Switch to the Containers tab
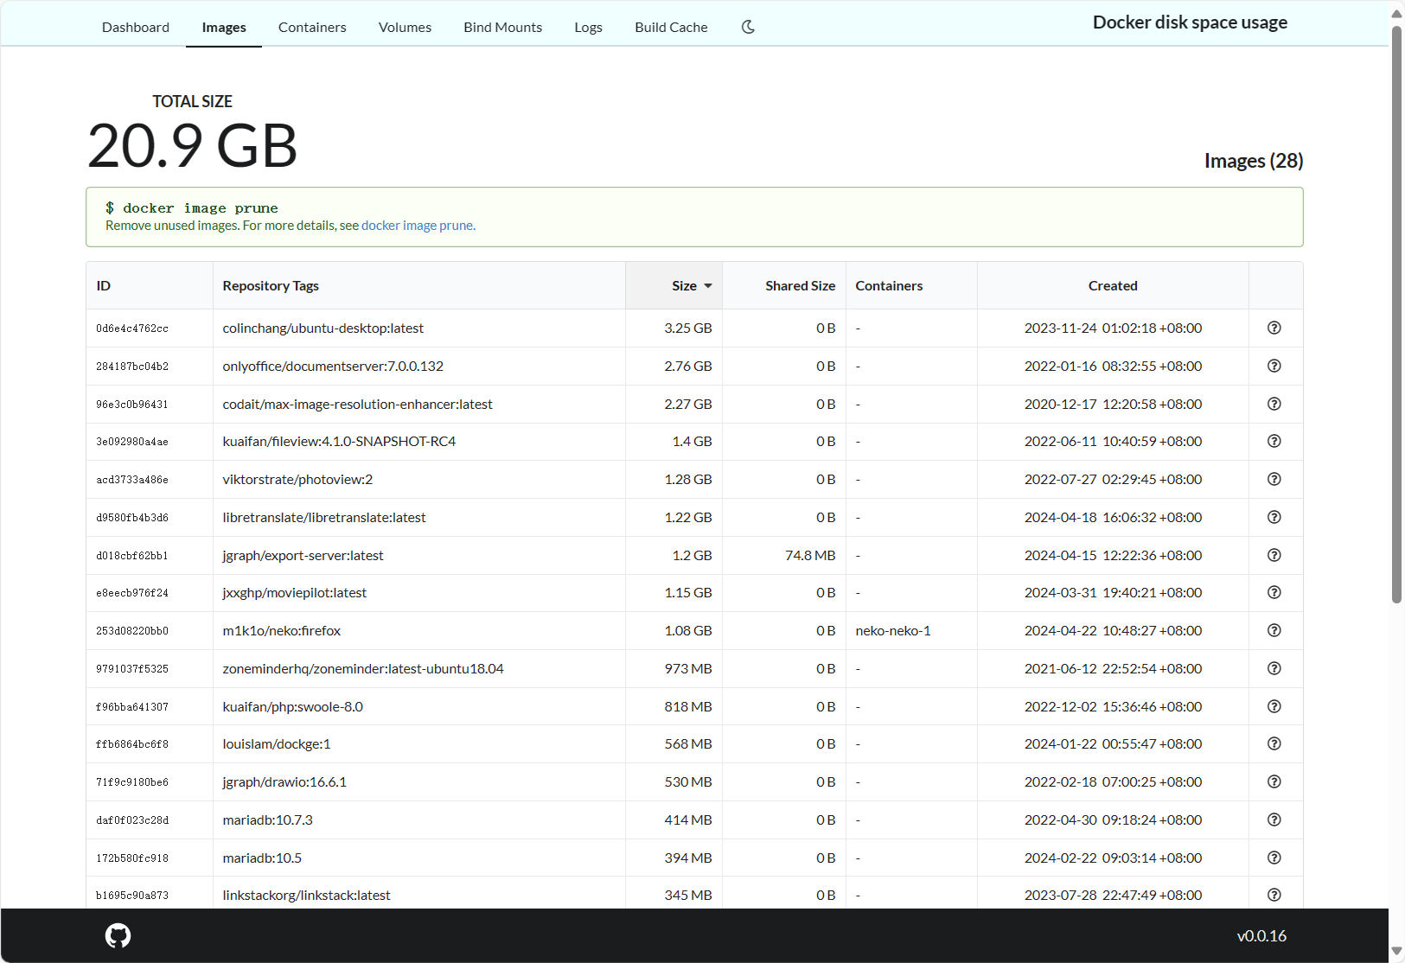The height and width of the screenshot is (963, 1405). pyautogui.click(x=312, y=27)
